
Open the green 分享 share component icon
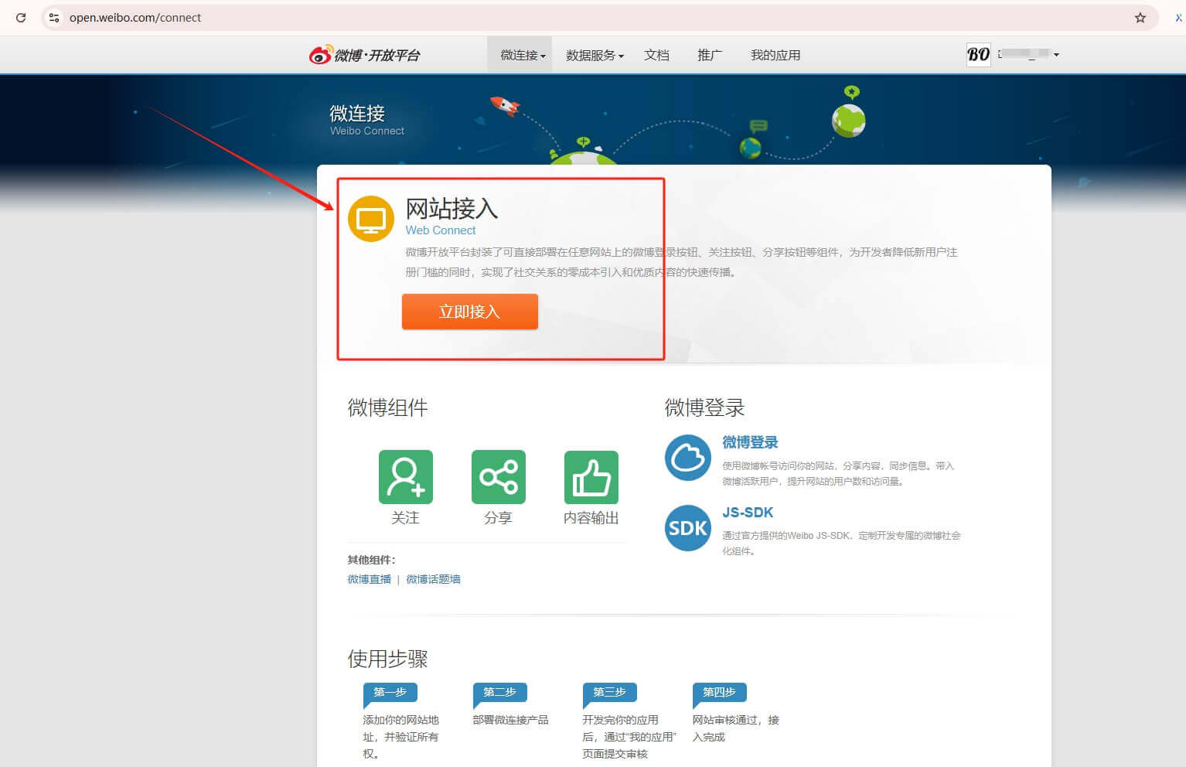[x=498, y=477]
